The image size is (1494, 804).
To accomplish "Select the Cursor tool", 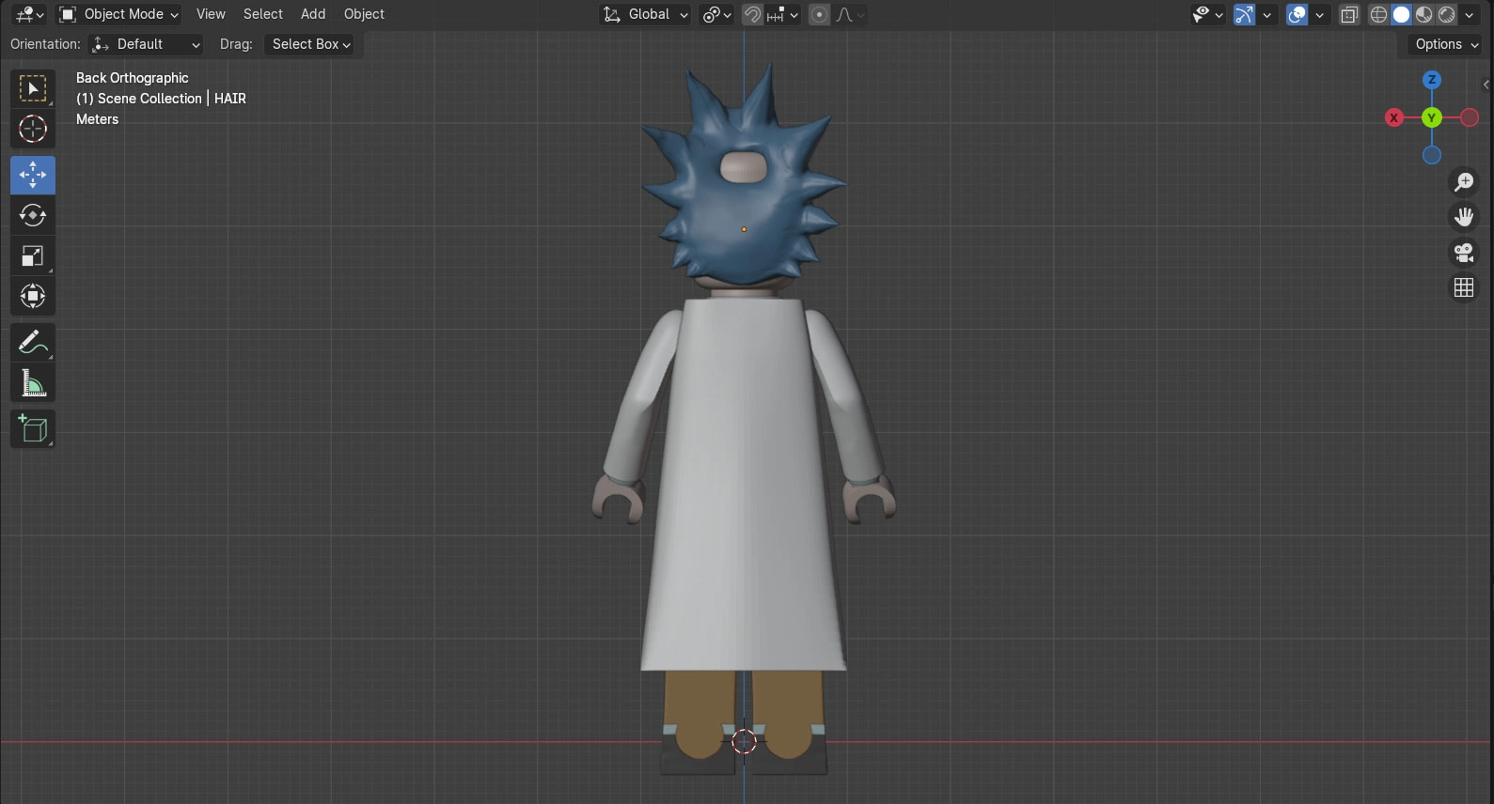I will point(33,129).
